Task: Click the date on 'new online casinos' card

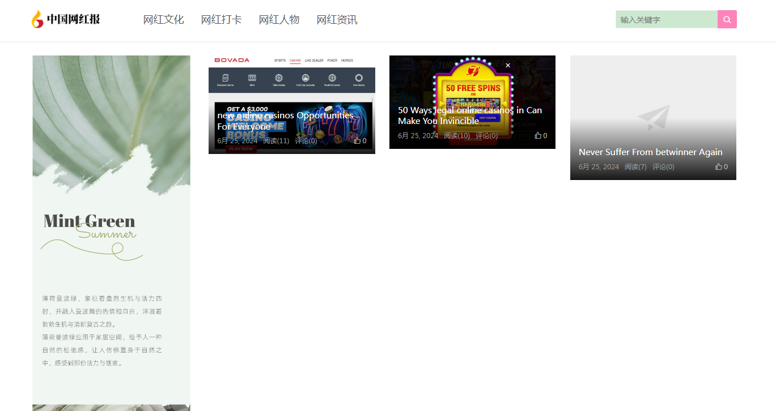Action: click(x=238, y=140)
